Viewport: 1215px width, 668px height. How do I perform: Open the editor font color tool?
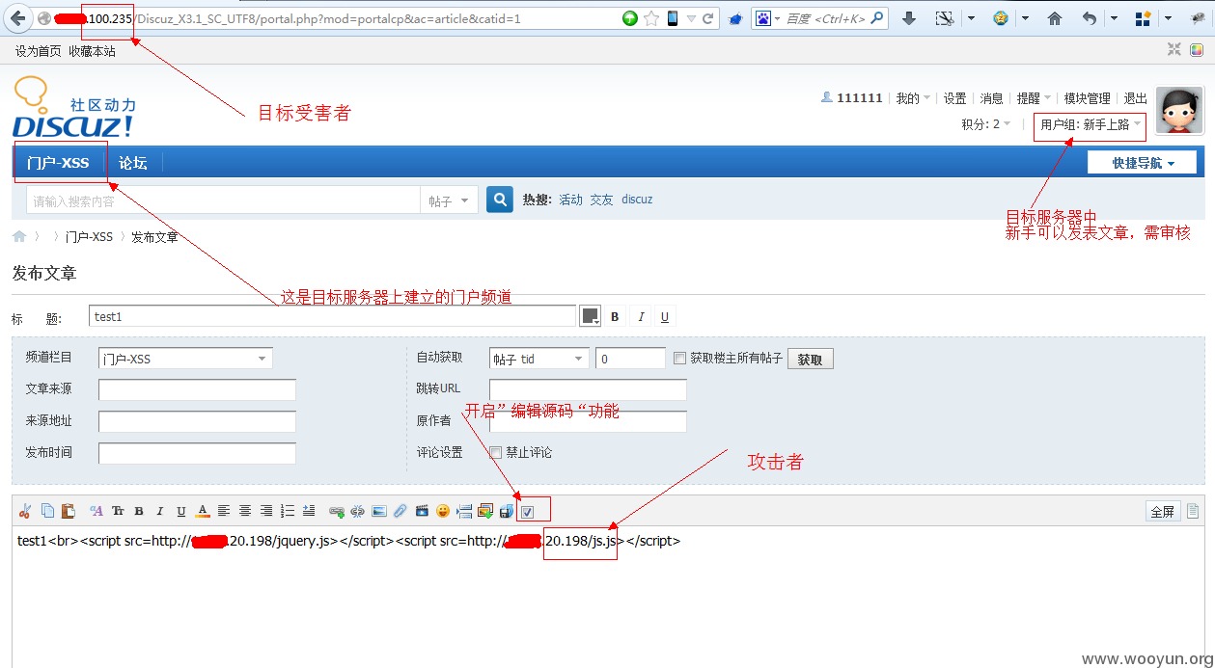coord(203,511)
